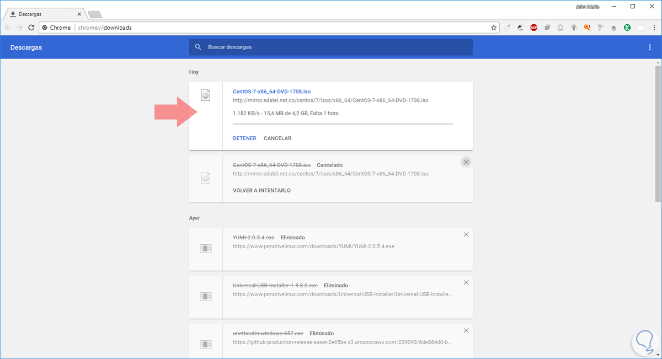Click CANCELAR on the CentOS download
The image size is (662, 359).
[277, 138]
